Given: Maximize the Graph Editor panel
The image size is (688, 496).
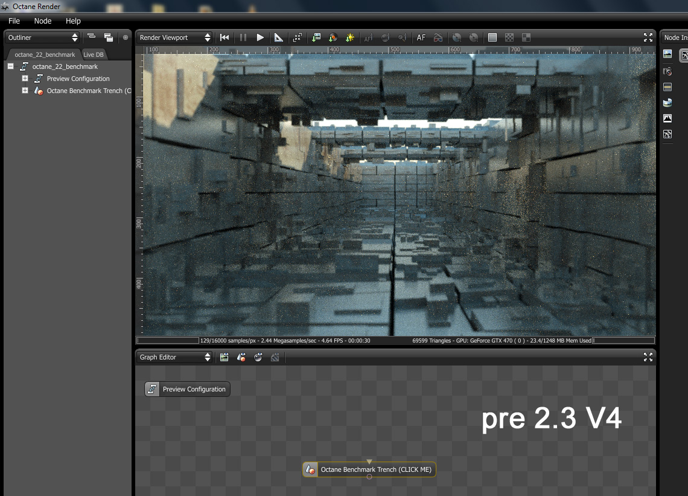Looking at the screenshot, I should point(648,357).
